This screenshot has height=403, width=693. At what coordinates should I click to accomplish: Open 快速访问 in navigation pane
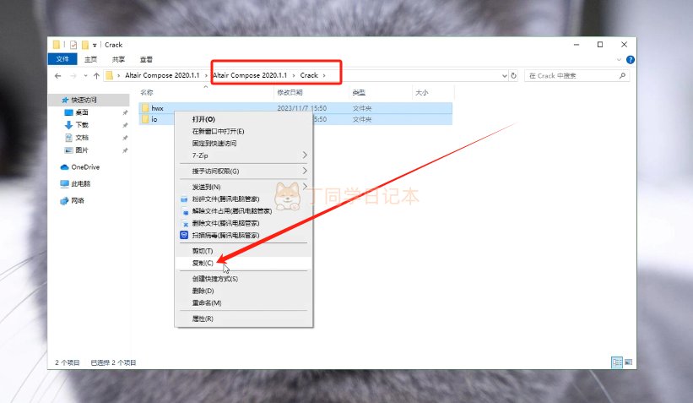tap(84, 100)
